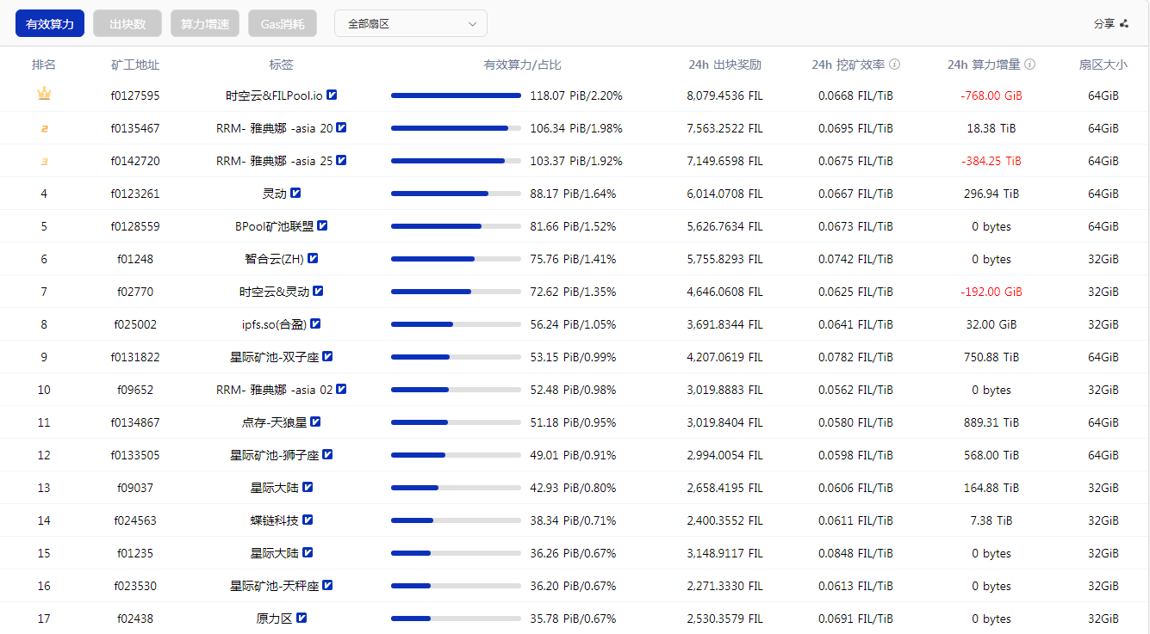1150x634 pixels.
Task: Open miner address f0135467
Action: point(135,128)
